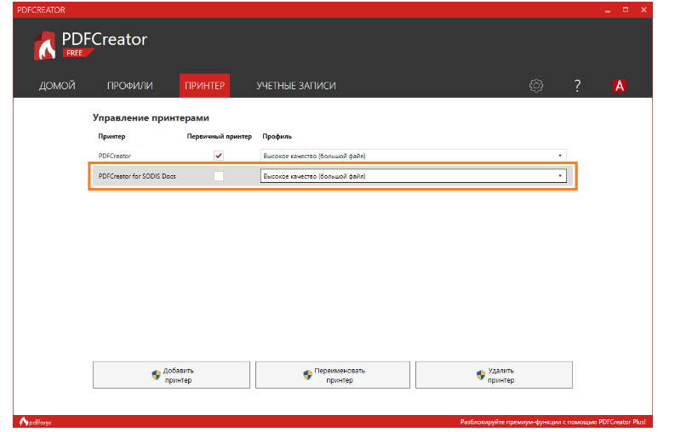
Task: Open the application settings gear icon
Action: (x=536, y=86)
